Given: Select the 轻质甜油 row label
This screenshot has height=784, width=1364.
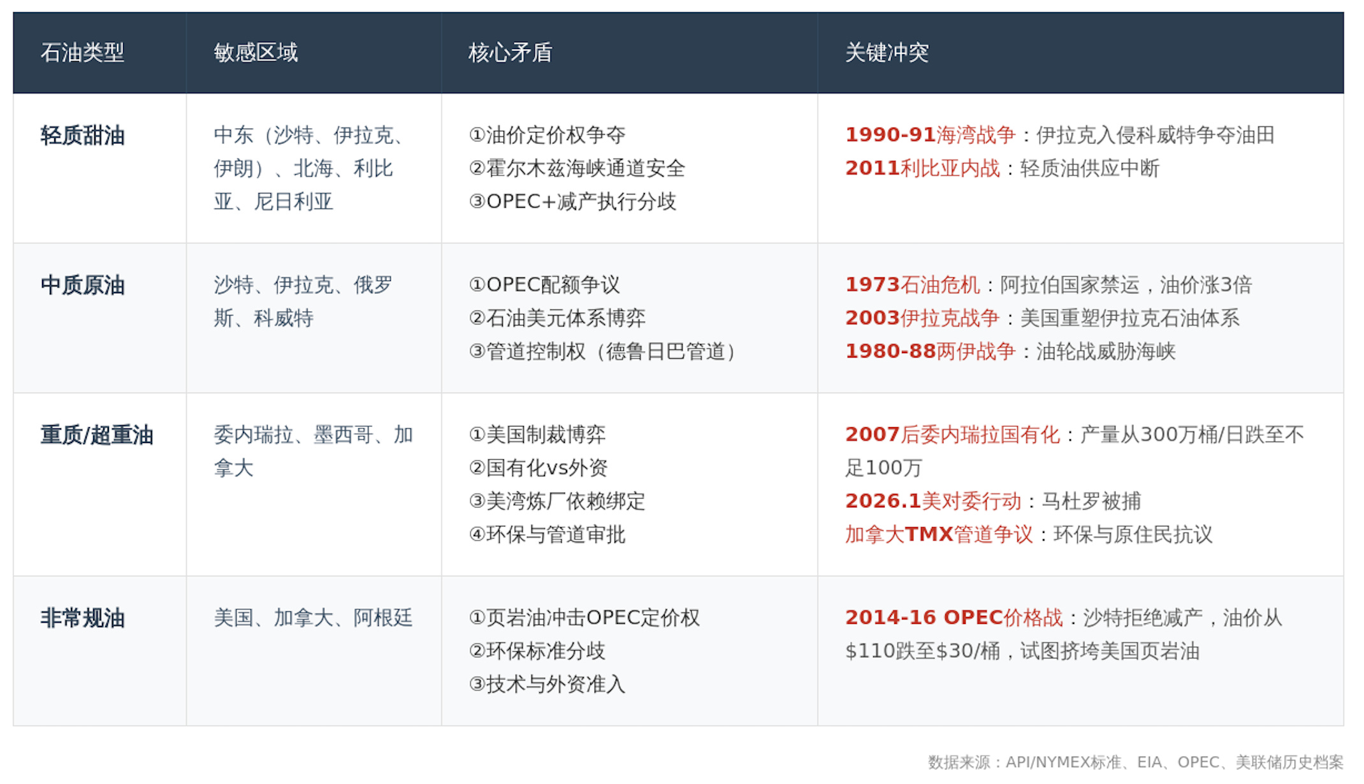Looking at the screenshot, I should click(82, 135).
